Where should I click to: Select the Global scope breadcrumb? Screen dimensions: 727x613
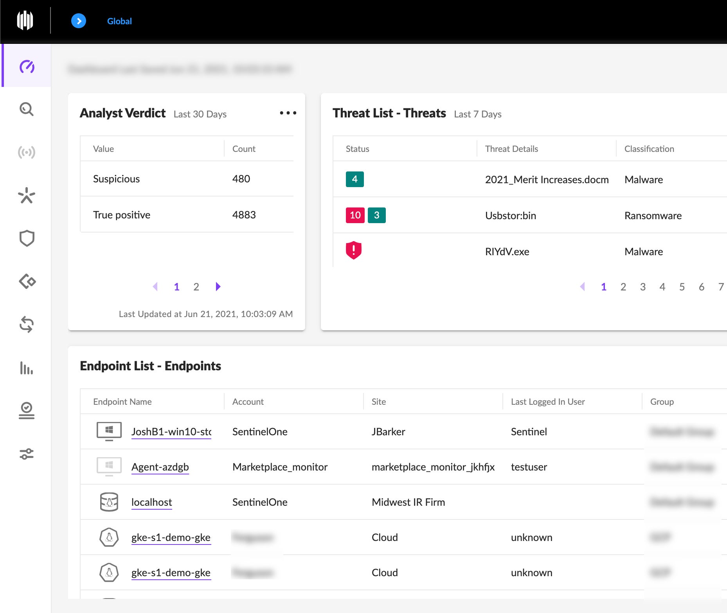click(119, 21)
